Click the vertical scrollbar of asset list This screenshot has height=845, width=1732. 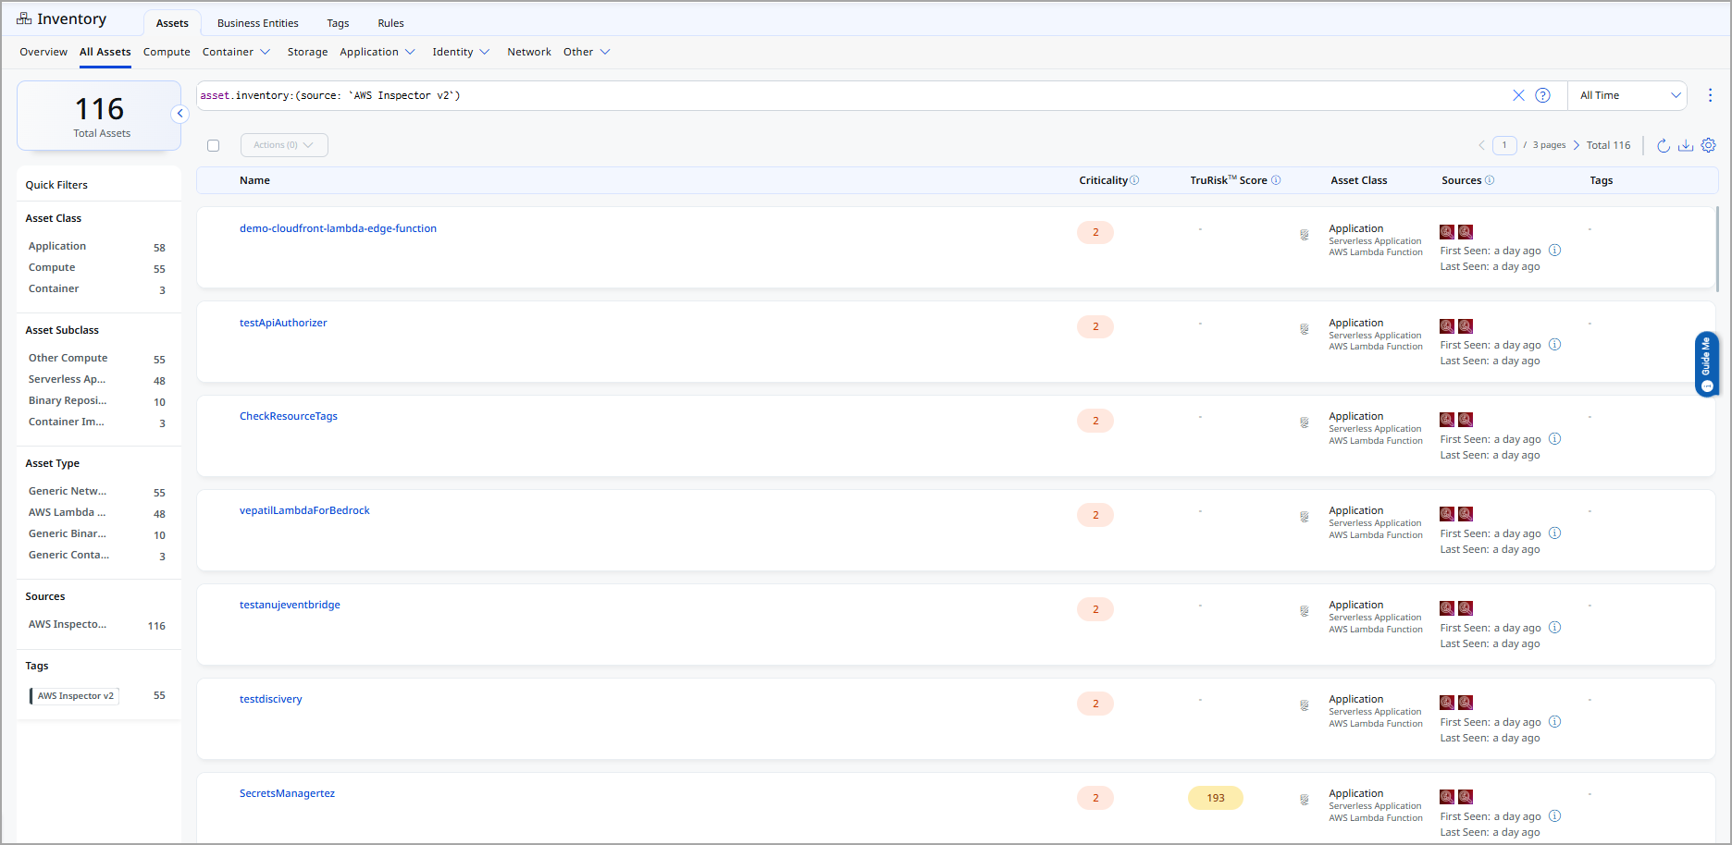1717,250
